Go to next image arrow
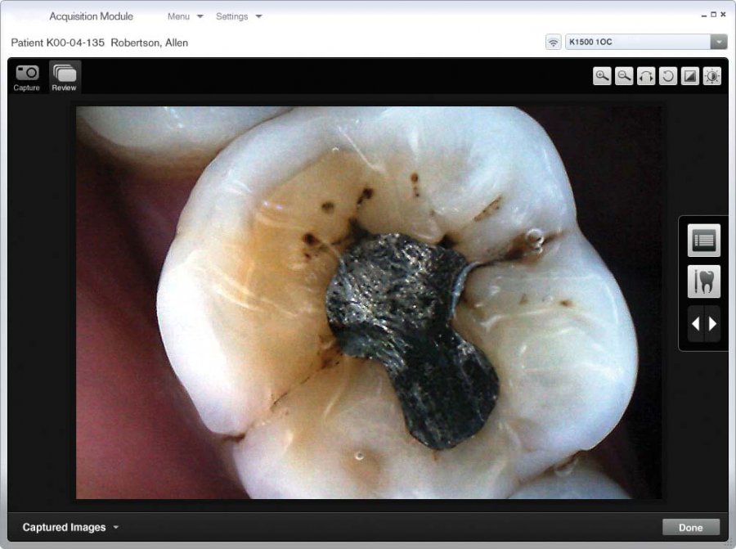Screen dimensions: 736x549 point(712,323)
